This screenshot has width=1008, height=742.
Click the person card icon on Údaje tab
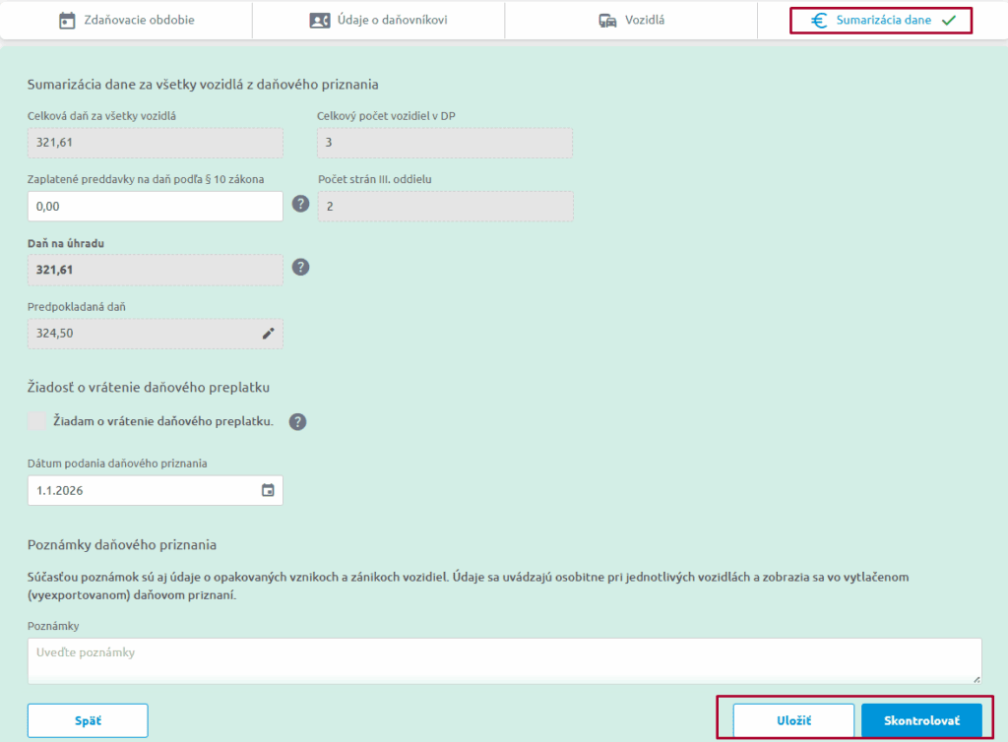click(x=320, y=20)
